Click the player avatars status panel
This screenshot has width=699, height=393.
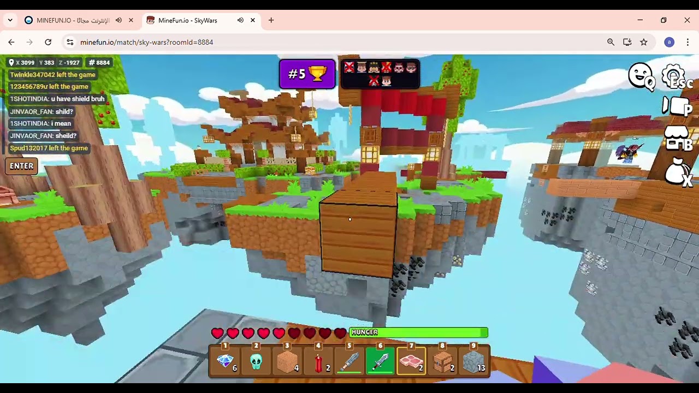tap(380, 74)
